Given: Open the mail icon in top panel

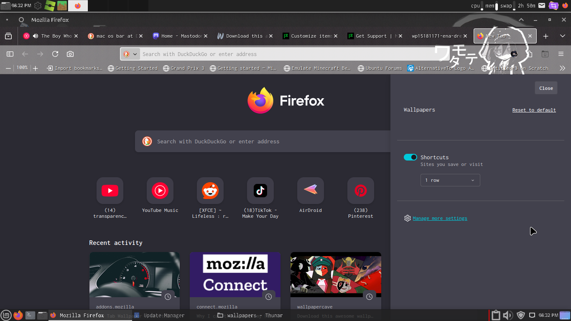Looking at the screenshot, I should click(x=542, y=5).
